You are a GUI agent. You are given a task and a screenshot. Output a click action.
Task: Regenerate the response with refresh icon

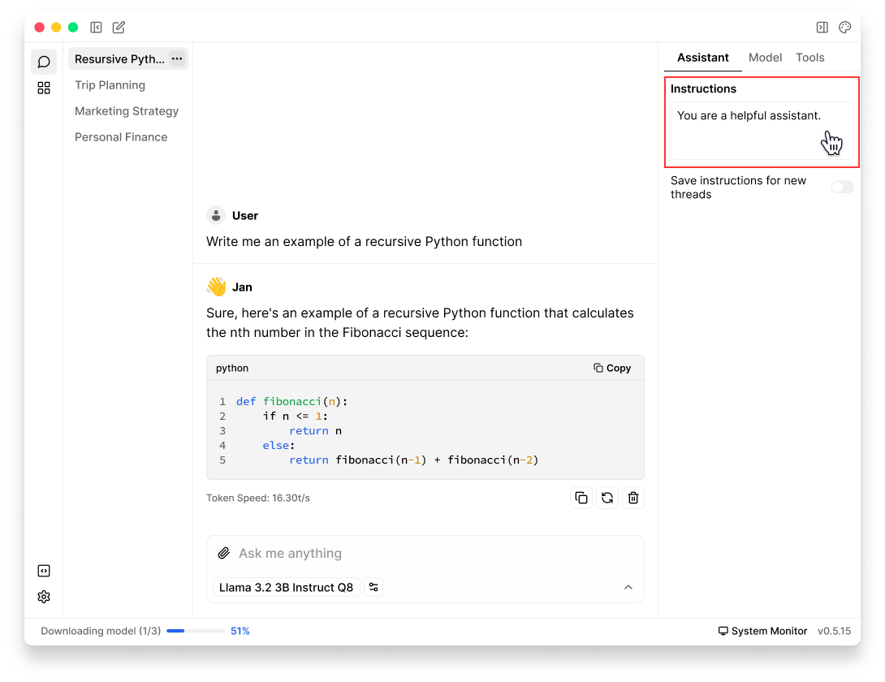click(607, 498)
